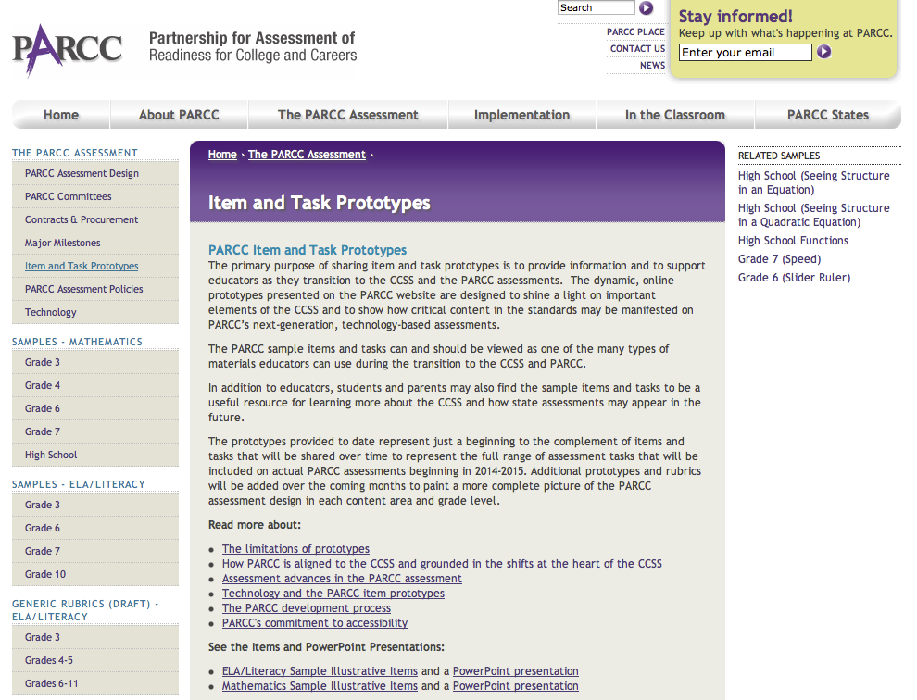The image size is (917, 700).
Task: Click the 'RELATED SAMPLES' heading
Action: [778, 156]
